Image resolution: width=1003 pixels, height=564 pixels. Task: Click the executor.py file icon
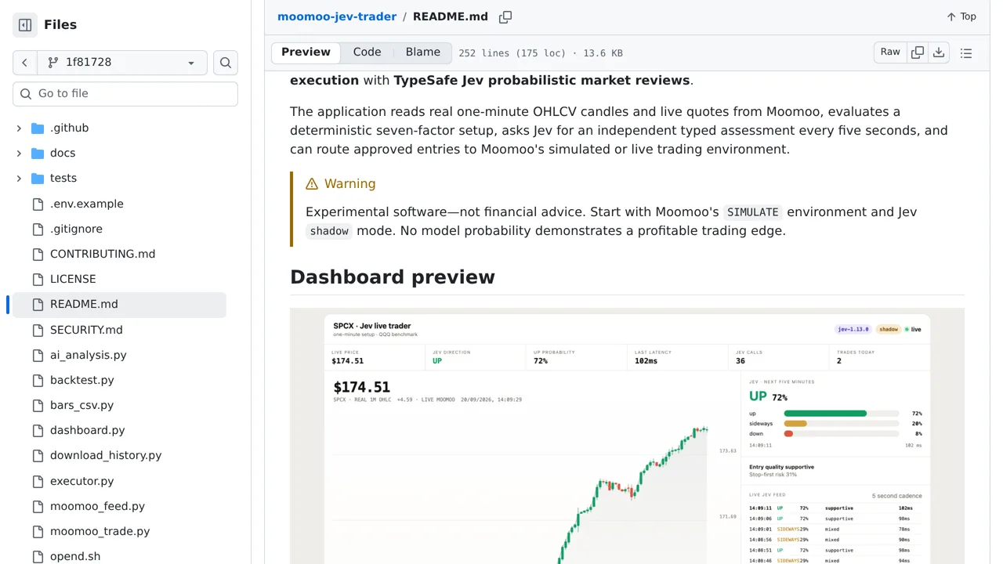click(x=38, y=481)
